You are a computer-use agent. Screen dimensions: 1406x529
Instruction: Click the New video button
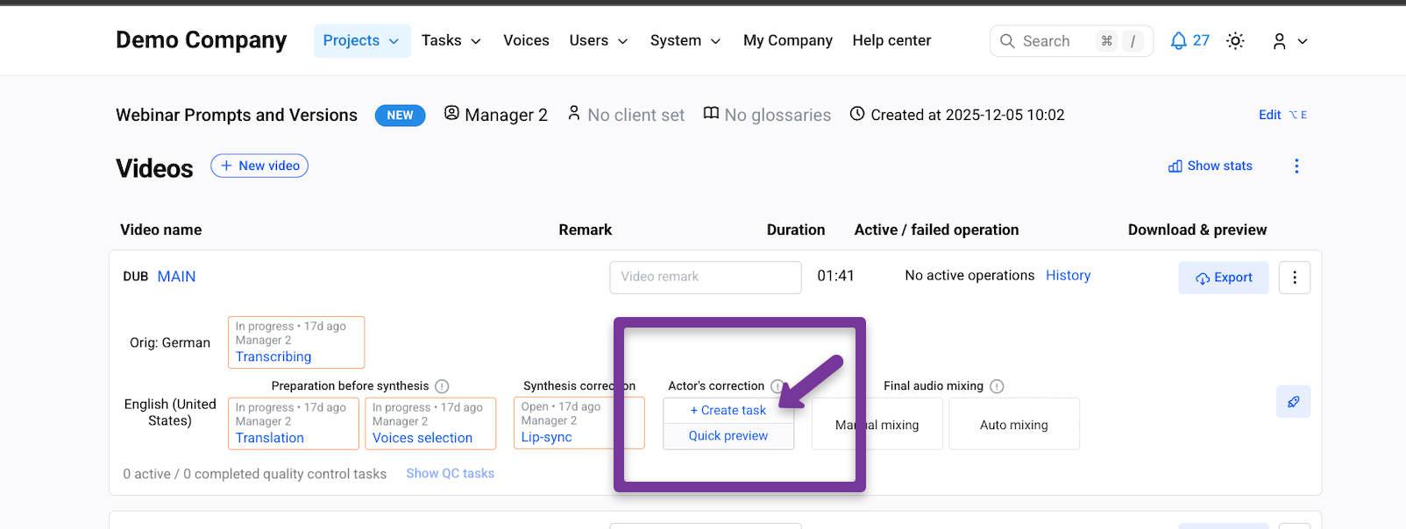click(259, 166)
